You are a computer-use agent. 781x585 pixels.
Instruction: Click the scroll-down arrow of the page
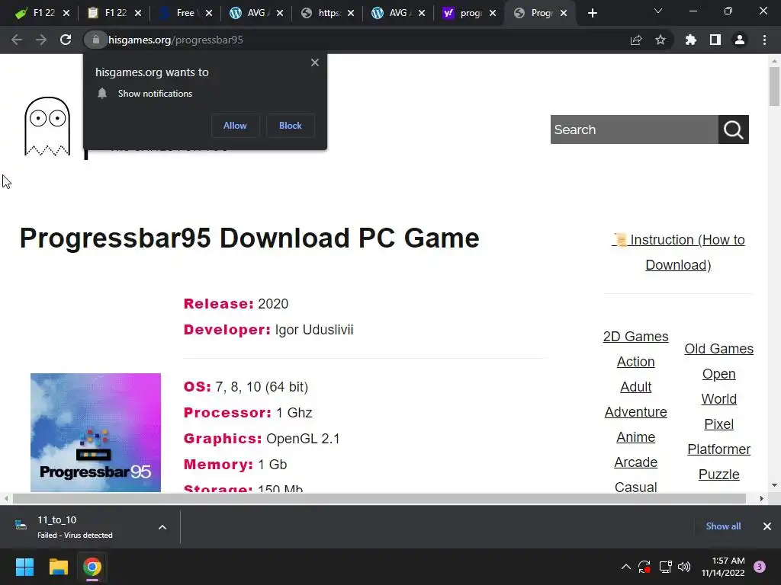[774, 485]
